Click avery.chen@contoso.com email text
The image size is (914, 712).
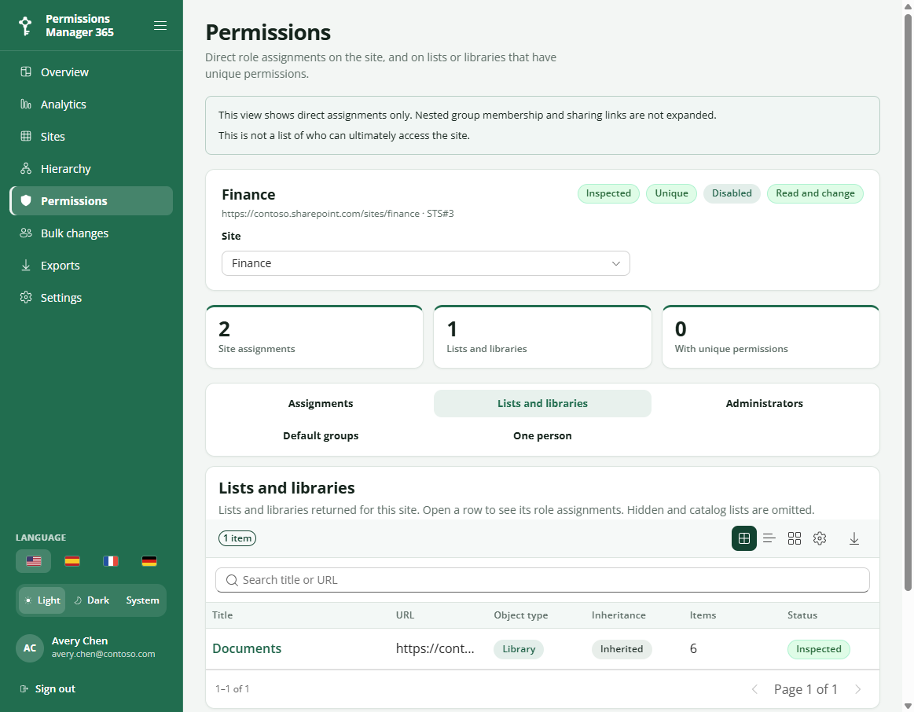[x=103, y=654]
